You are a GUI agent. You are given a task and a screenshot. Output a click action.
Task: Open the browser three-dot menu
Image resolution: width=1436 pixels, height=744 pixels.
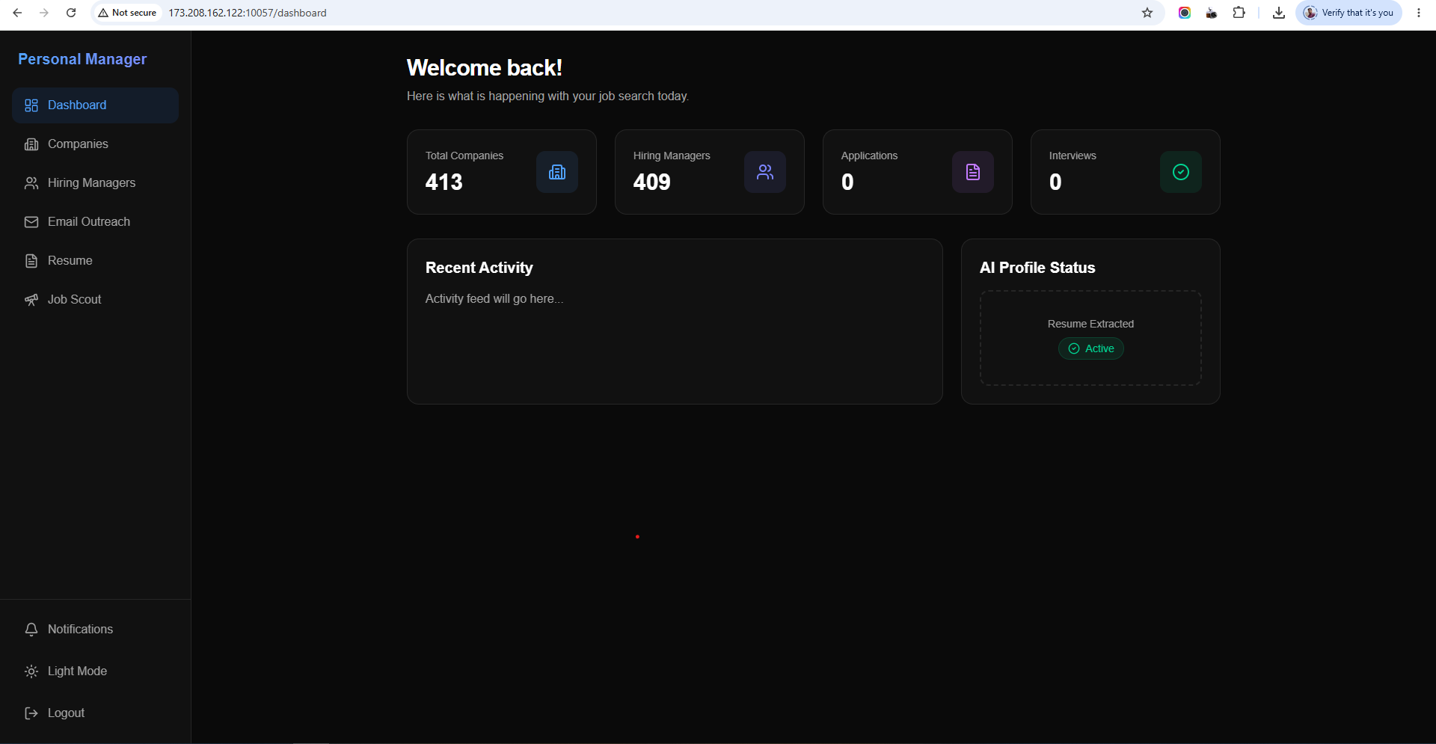[1419, 13]
